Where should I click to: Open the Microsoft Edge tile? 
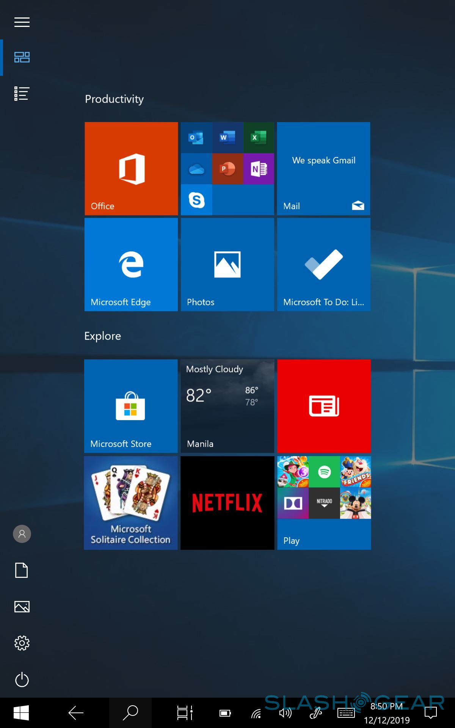point(131,265)
